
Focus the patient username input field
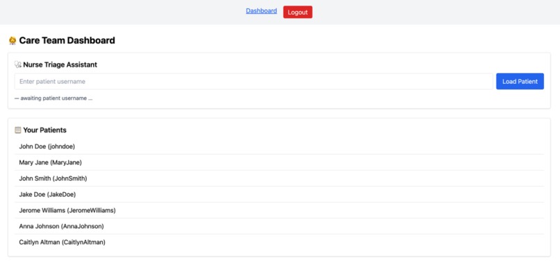(x=254, y=81)
